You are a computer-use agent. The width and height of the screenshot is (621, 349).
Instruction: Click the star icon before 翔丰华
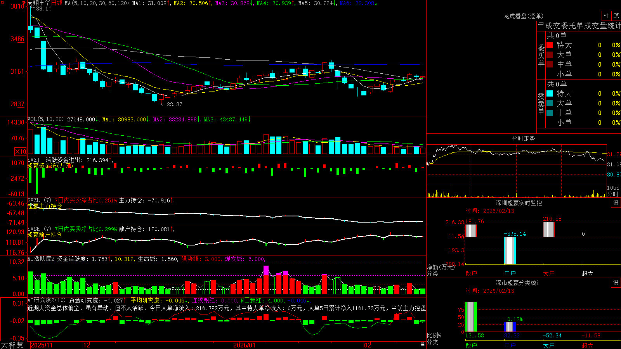point(30,3)
